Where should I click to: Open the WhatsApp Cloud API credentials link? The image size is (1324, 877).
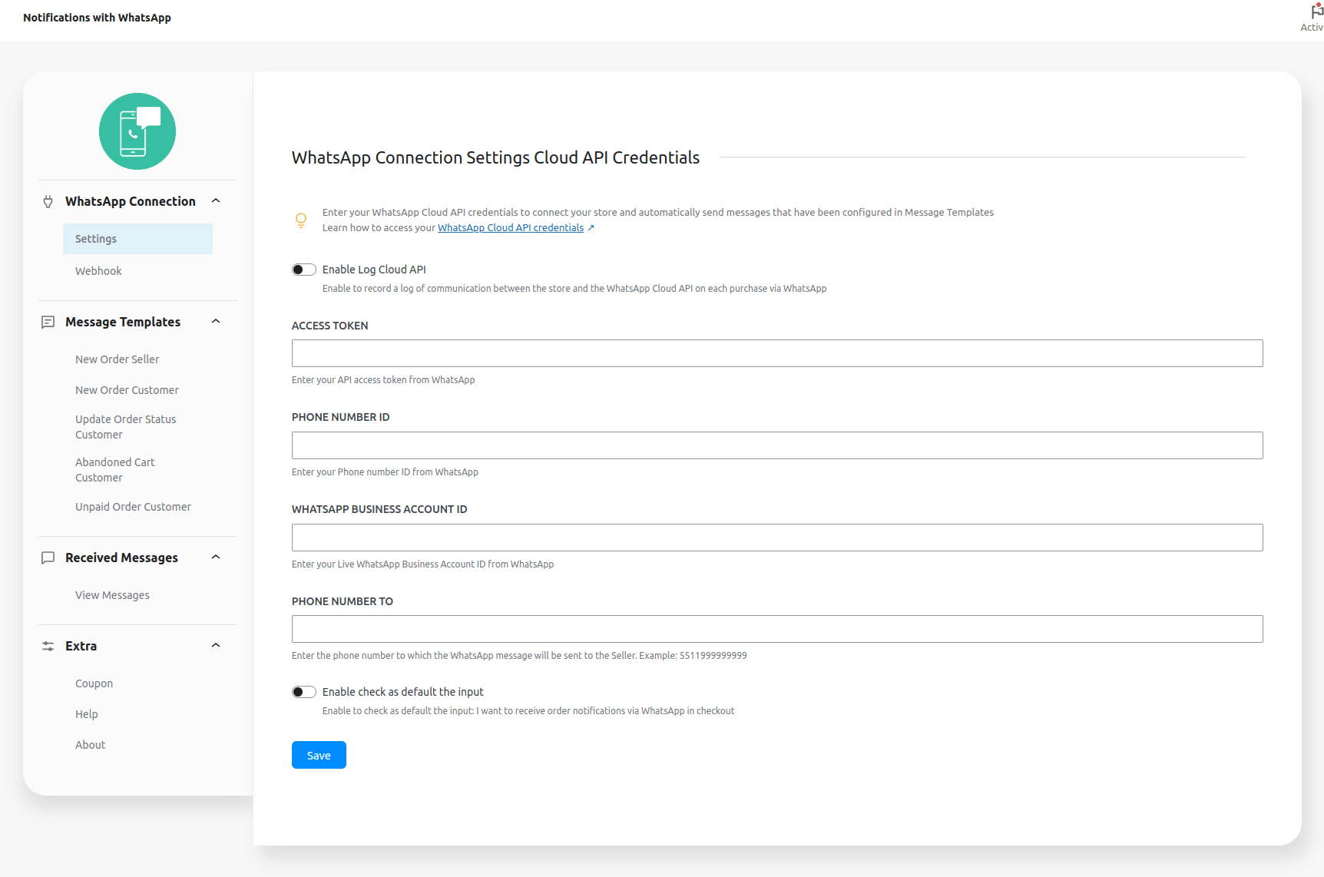[510, 227]
